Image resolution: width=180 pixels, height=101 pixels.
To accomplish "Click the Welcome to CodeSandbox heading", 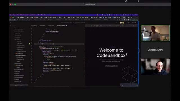I will (112, 53).
